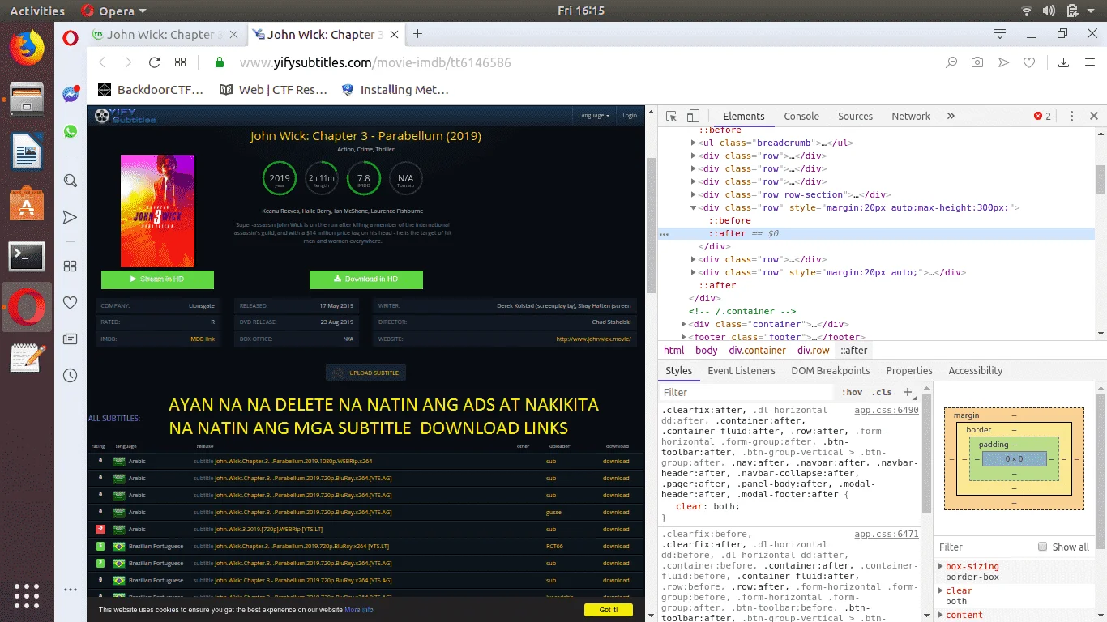Image resolution: width=1107 pixels, height=622 pixels.
Task: Click the Start Page grid icon beside reload
Action: (x=180, y=62)
